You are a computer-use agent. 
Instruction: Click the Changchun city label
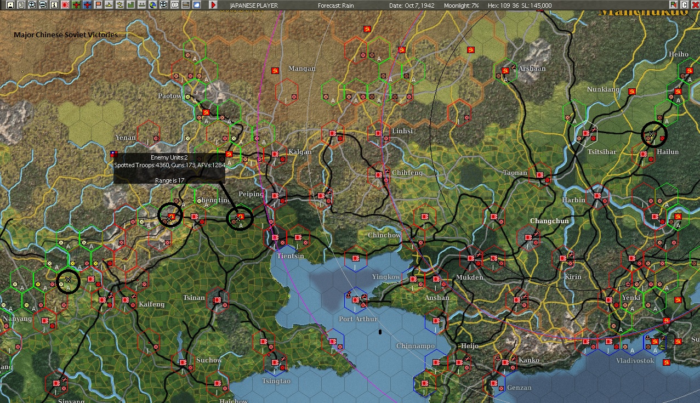coord(549,221)
